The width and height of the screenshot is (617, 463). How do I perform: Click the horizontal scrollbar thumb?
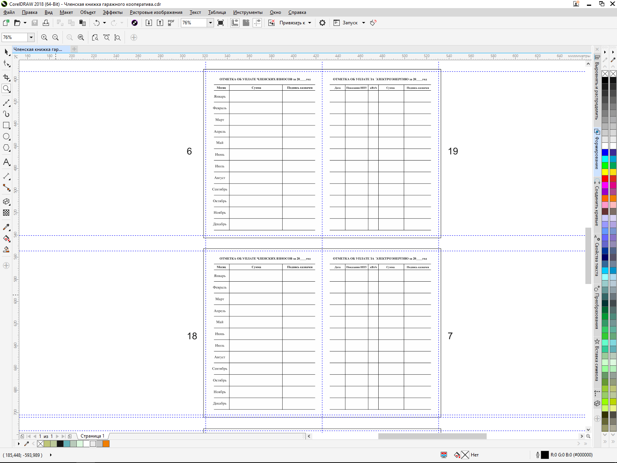click(432, 436)
